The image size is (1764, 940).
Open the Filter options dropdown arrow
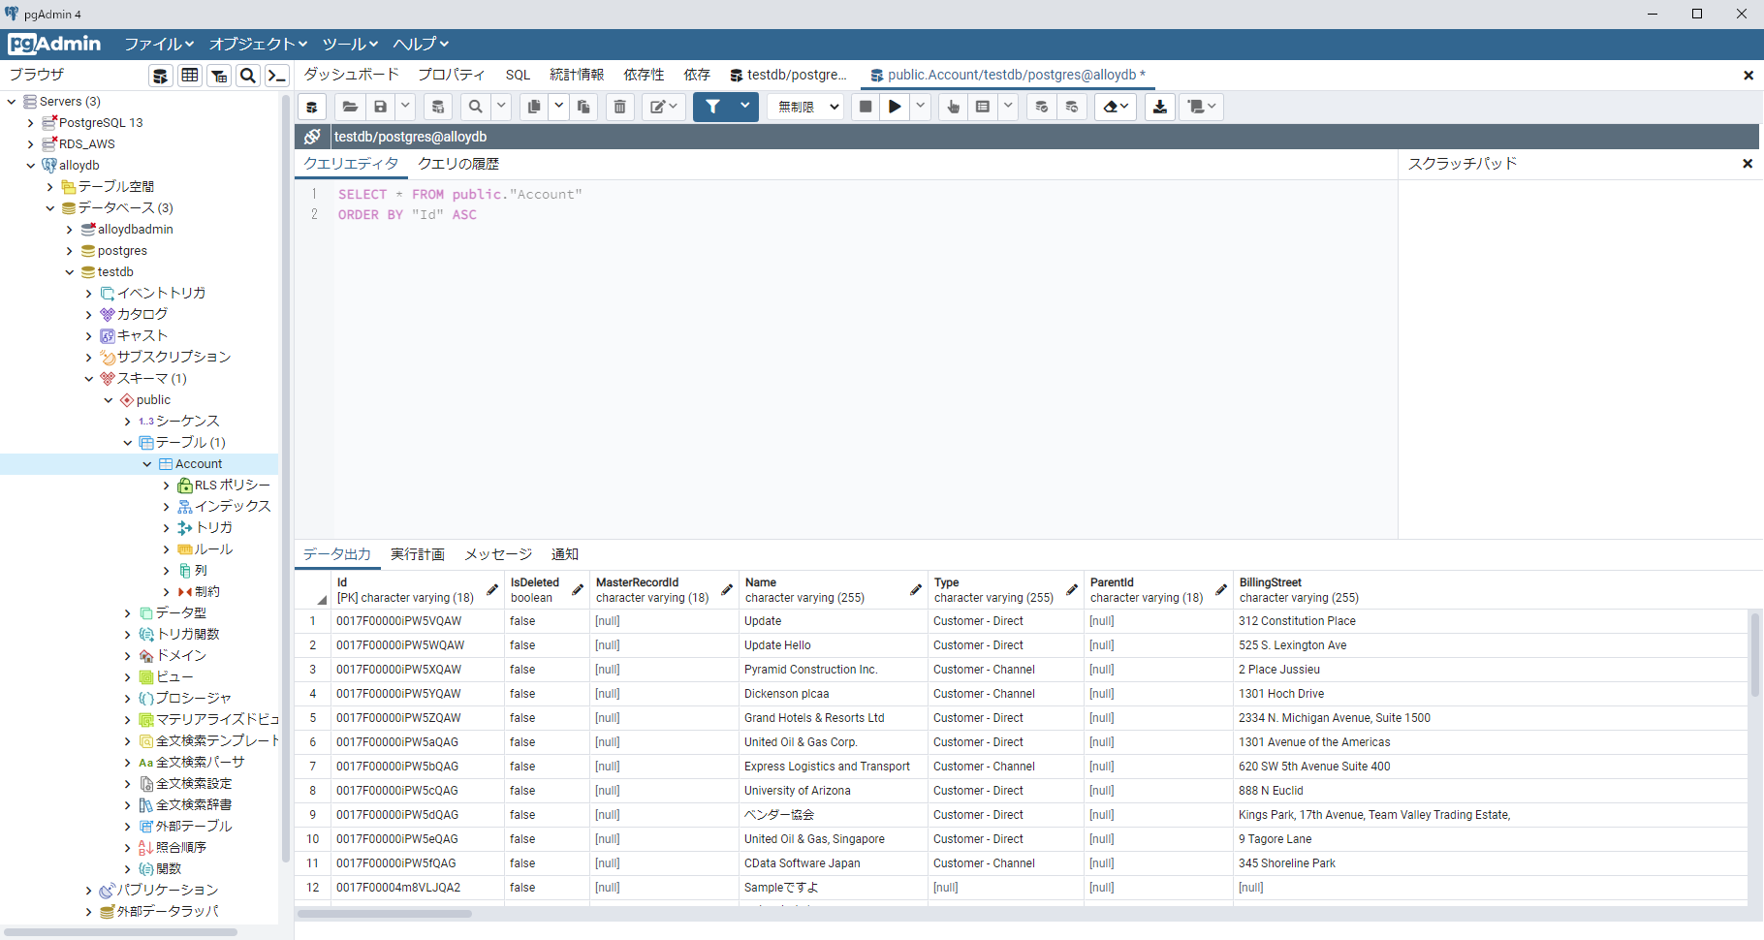coord(745,107)
